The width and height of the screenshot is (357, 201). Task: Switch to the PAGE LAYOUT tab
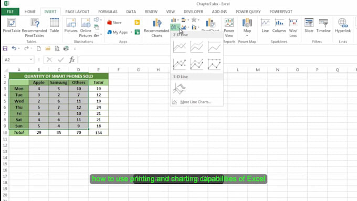pyautogui.click(x=77, y=12)
